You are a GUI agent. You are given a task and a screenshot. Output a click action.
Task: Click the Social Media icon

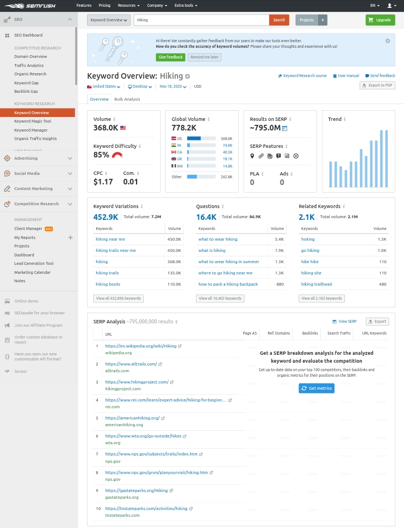pyautogui.click(x=7, y=173)
